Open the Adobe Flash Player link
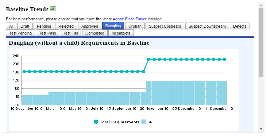The height and width of the screenshot is (136, 267). tap(129, 19)
